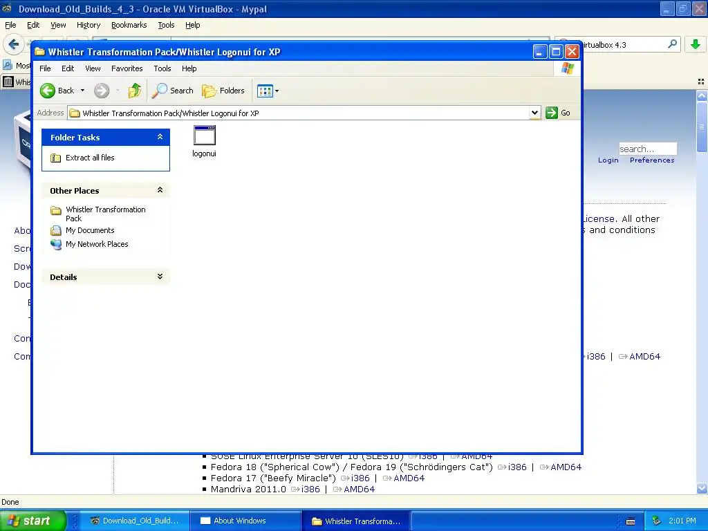Screen dimensions: 708x531
Task: Toggle the Folders pane button
Action: 223,91
